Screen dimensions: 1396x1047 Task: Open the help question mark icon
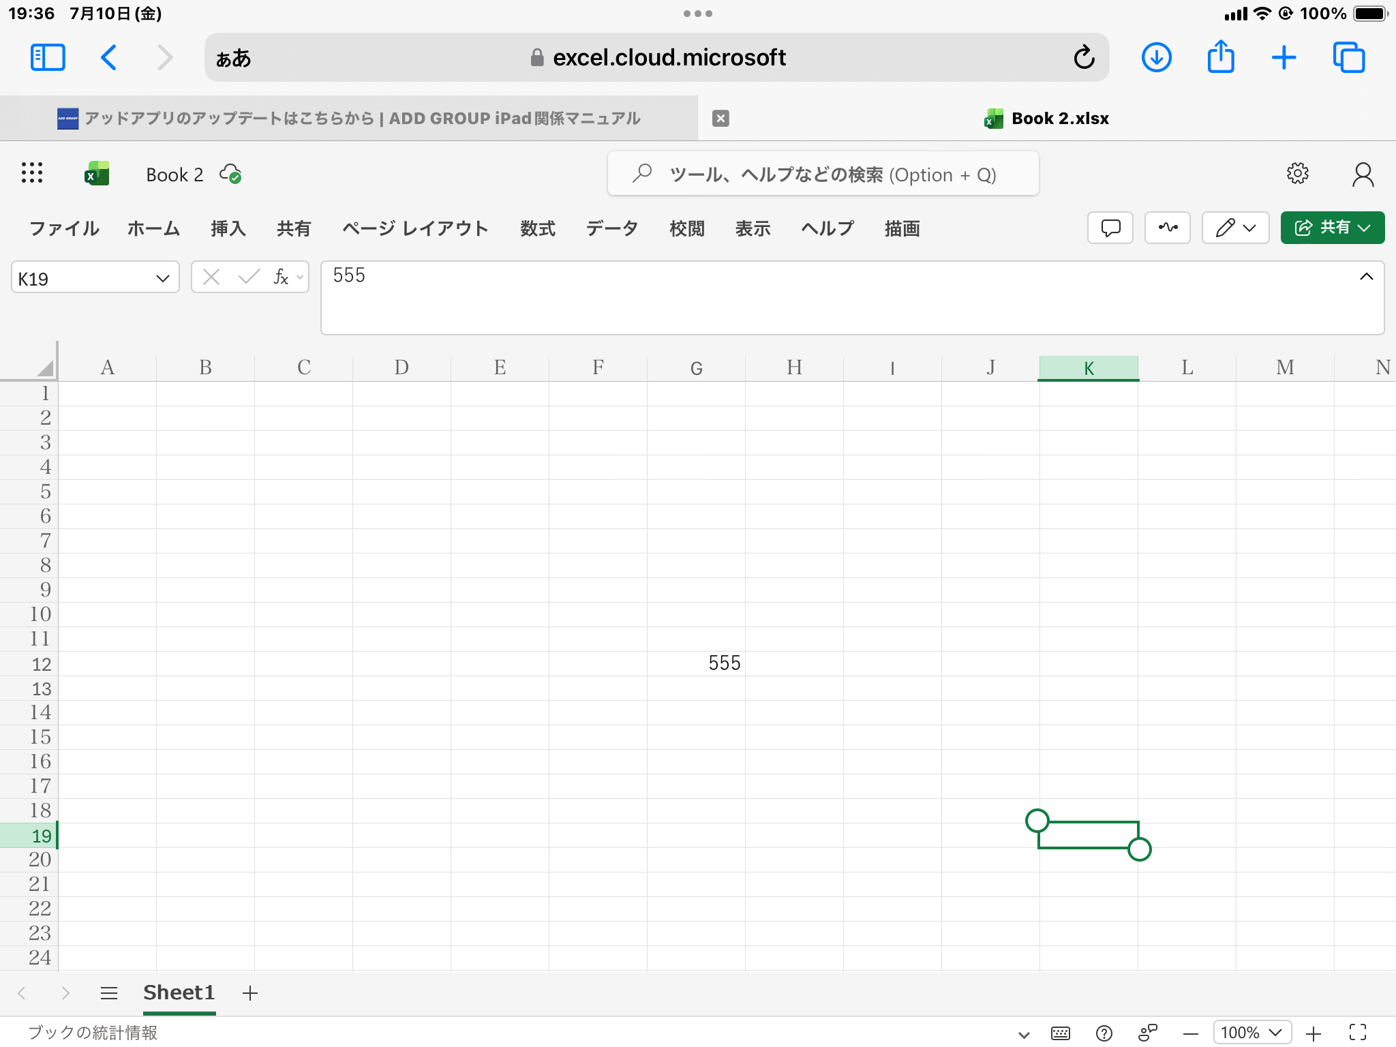coord(1104,1033)
